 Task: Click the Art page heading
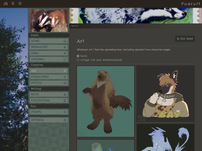click(80, 41)
